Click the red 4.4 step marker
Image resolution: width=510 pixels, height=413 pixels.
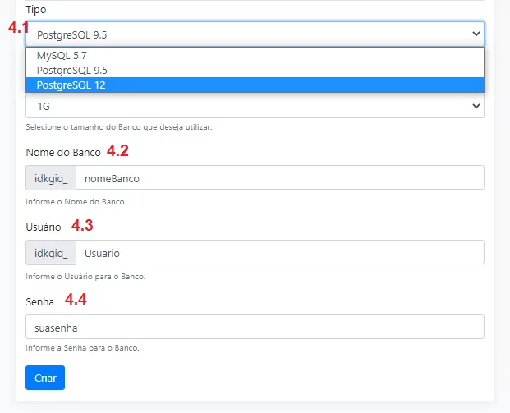pos(76,299)
